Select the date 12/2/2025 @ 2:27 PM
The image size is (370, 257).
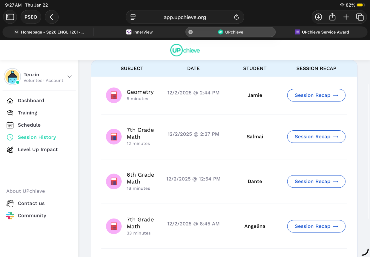click(193, 134)
